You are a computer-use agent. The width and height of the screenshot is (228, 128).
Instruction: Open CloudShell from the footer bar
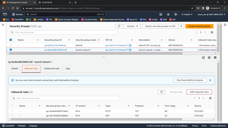(x=8, y=126)
